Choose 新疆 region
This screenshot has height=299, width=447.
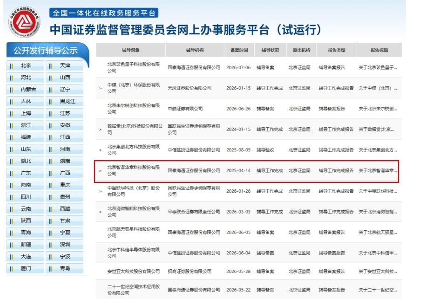(25, 245)
